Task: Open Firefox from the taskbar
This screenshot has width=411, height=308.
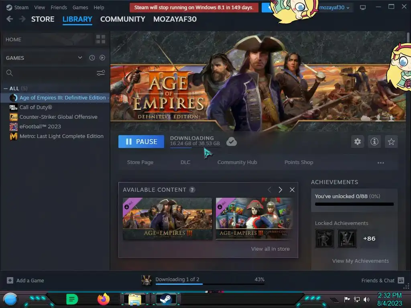Action: (104, 299)
